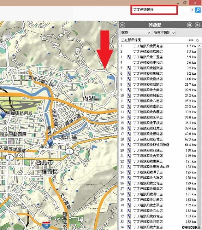Open the 興趣點 panel gear settings
Screen dimensions: 202x230
(189, 25)
